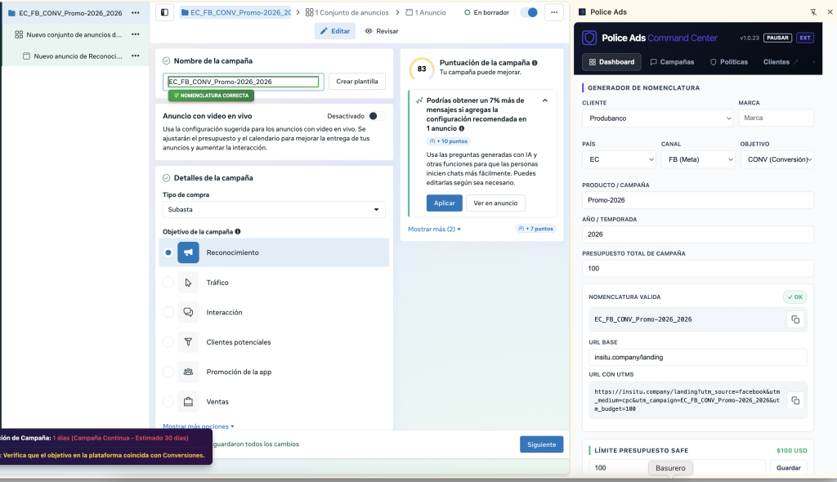Open the Campañas tab in Police Ads
The height and width of the screenshot is (482, 837).
point(672,62)
